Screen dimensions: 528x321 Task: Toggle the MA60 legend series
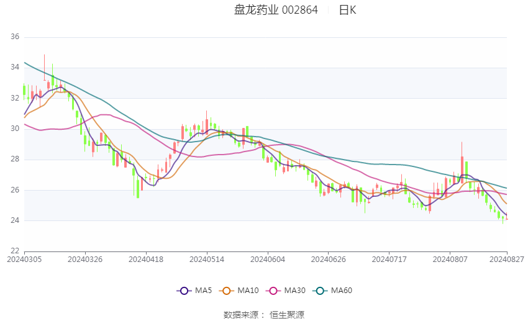332,291
